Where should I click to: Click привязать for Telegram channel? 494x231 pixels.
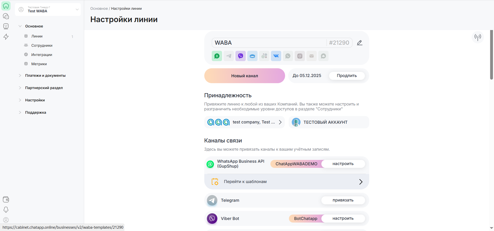[x=343, y=200]
